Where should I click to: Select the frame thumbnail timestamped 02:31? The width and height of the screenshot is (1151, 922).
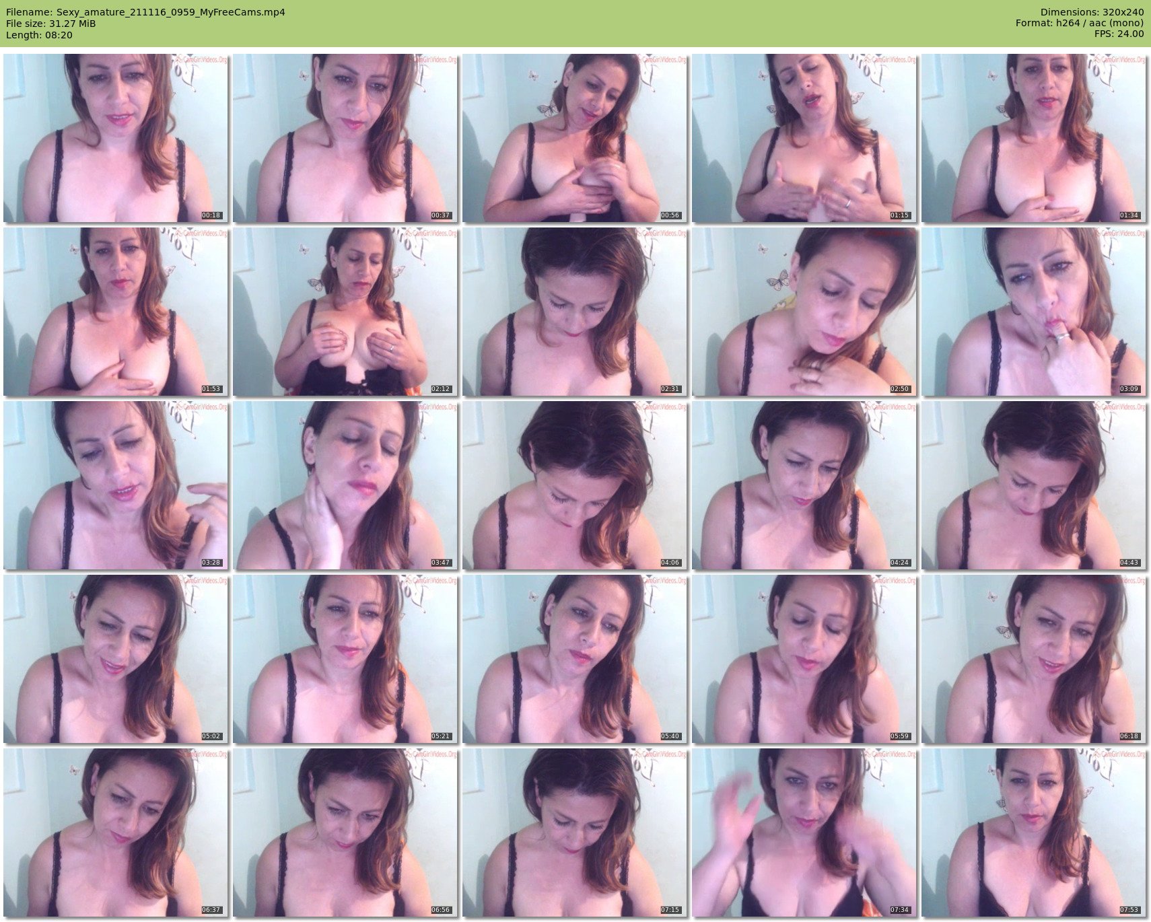[575, 312]
